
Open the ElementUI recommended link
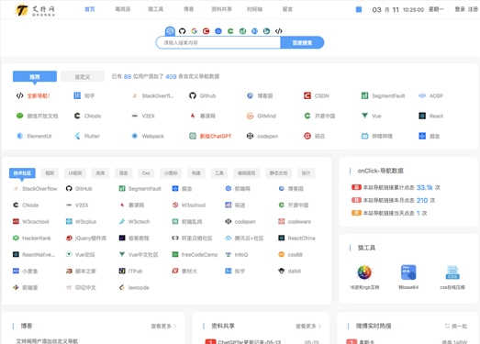coord(34,136)
